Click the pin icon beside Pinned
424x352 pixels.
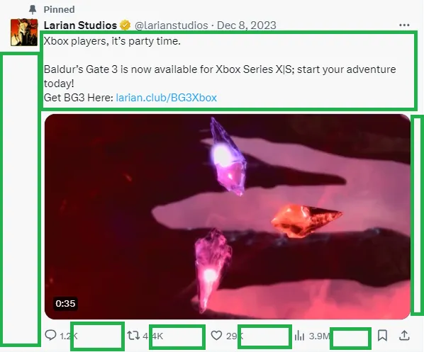(33, 9)
